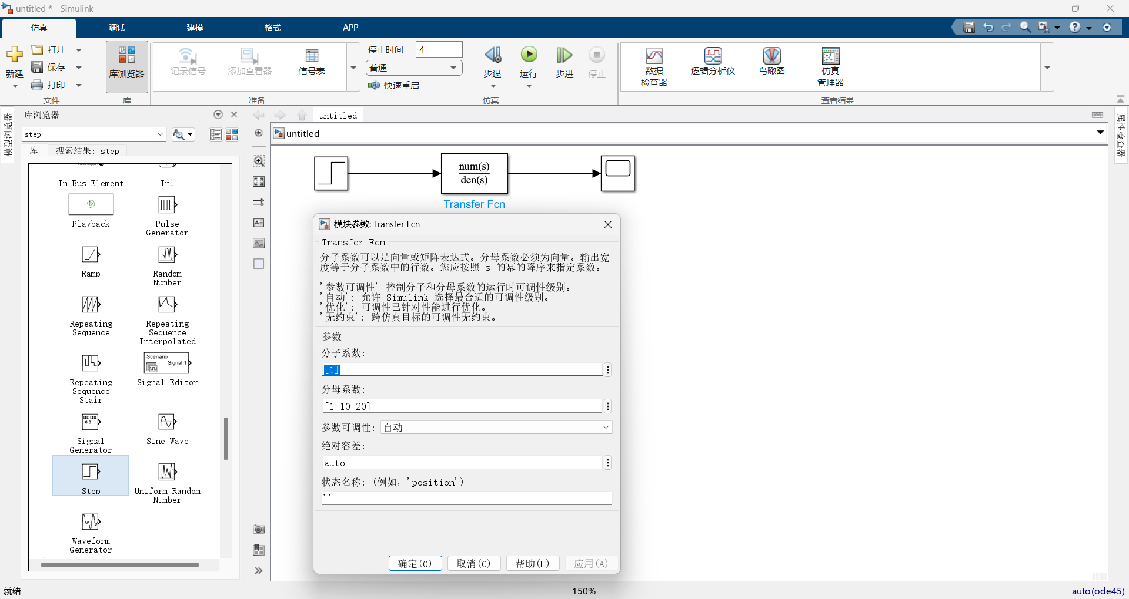Expand the 打印 print dropdown arrow
This screenshot has height=599, width=1129.
click(x=79, y=85)
